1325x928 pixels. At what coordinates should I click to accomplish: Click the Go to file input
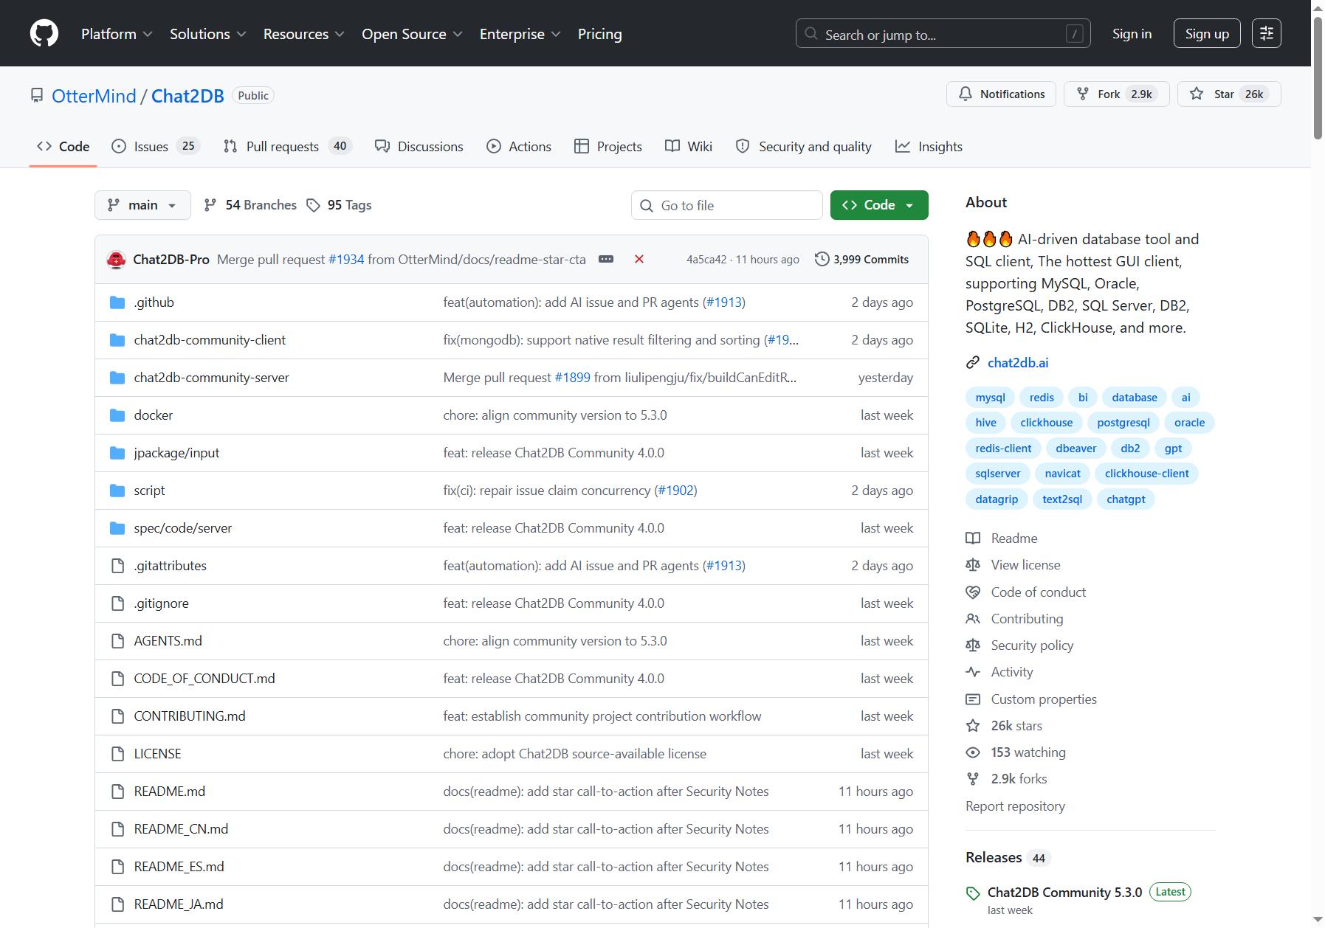coord(726,205)
